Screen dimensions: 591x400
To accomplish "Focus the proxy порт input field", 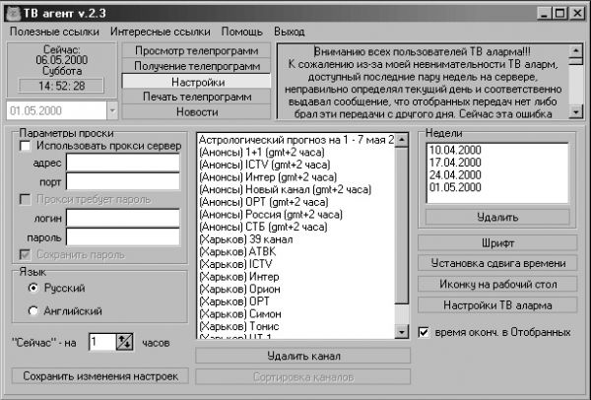I will click(x=123, y=181).
